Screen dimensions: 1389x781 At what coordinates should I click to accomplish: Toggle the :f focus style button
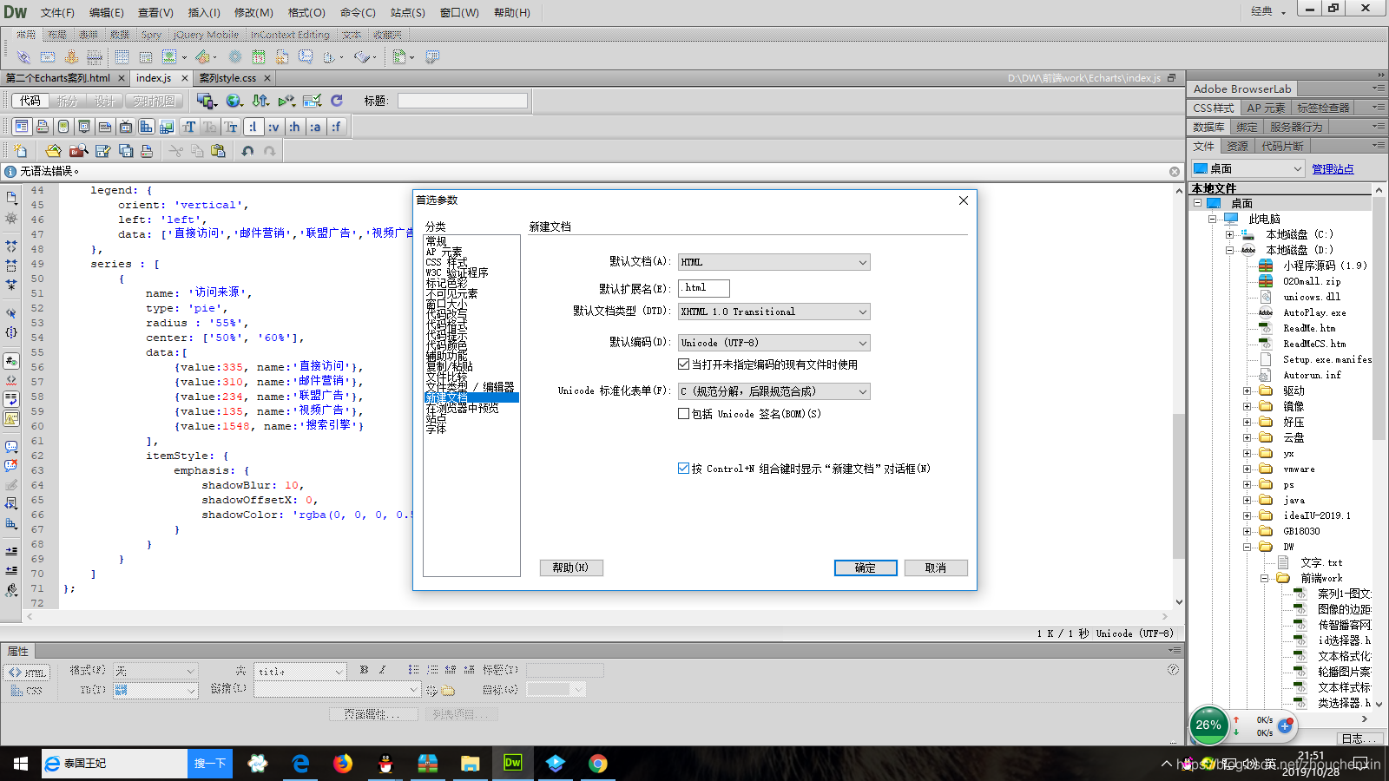336,127
